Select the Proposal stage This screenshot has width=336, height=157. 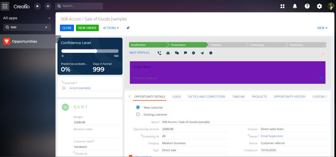(x=227, y=45)
